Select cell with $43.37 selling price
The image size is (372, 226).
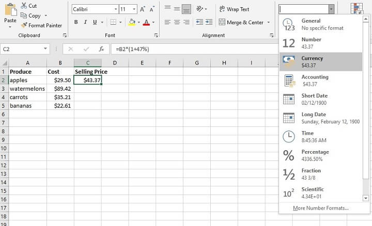[88, 80]
